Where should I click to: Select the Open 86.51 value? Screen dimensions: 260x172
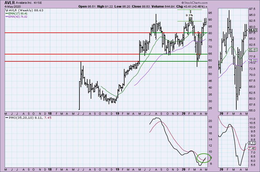click(x=87, y=6)
